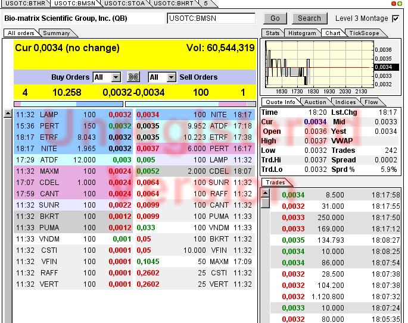The image size is (408, 323).
Task: Click the green status dot top right
Action: pos(399,4)
